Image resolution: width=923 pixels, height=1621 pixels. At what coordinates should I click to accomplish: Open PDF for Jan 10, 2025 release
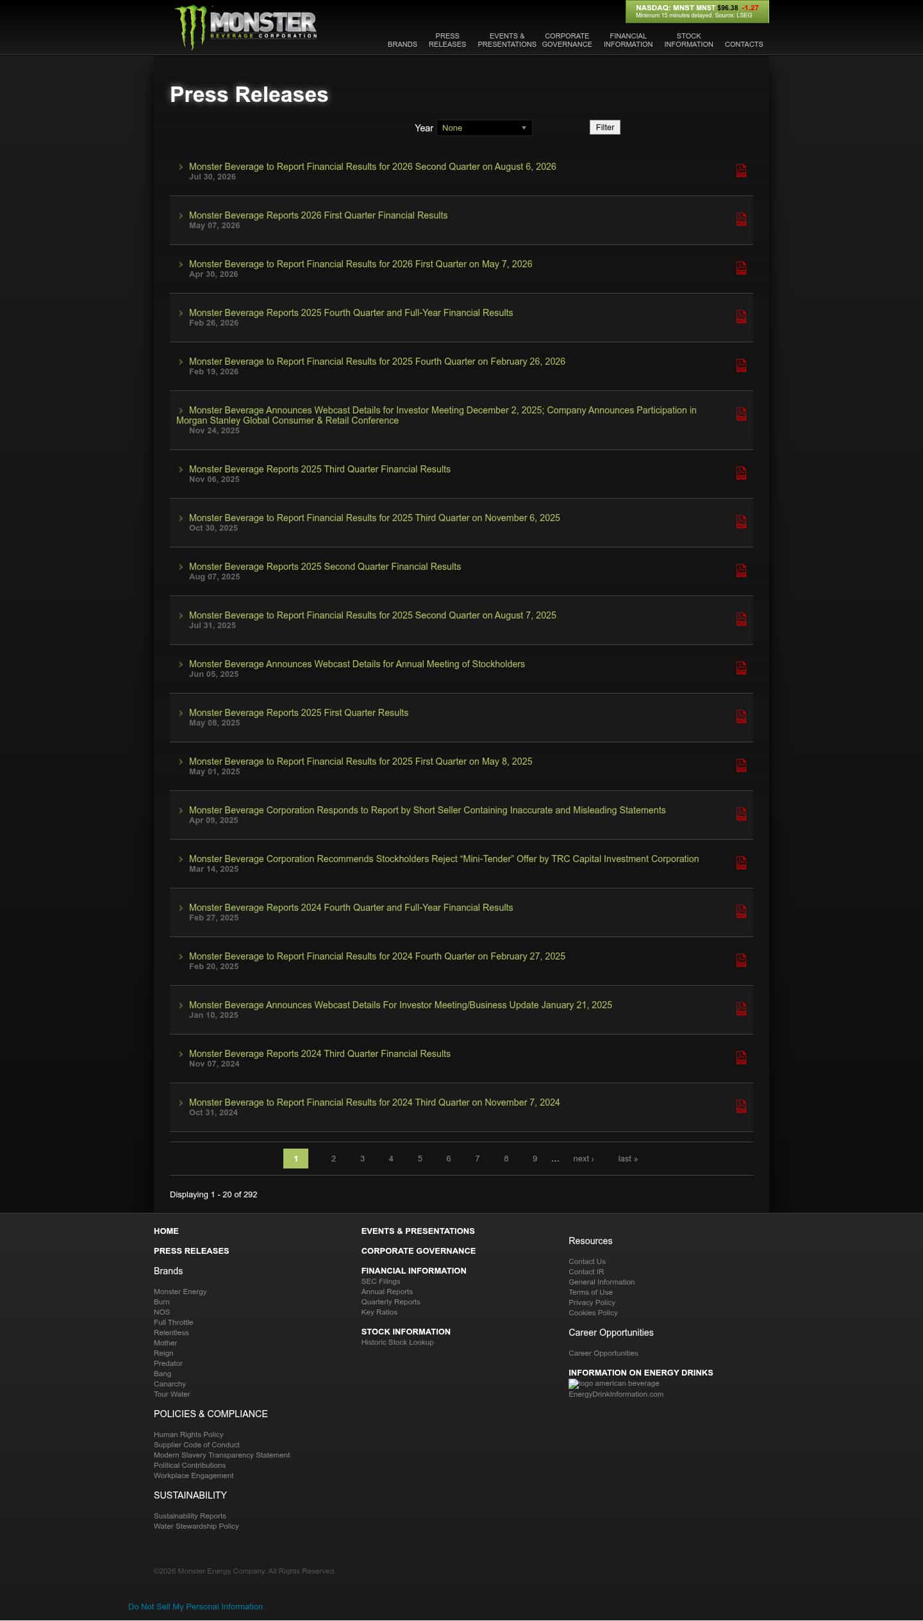tap(741, 1009)
